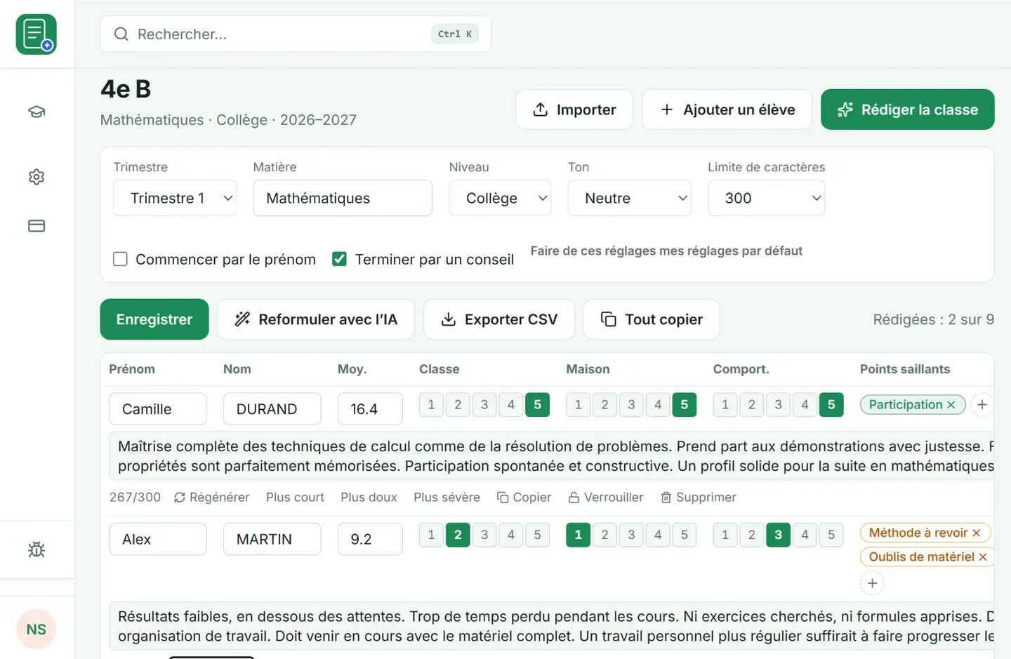Remove the Méthode à revoir tag
Screen dimensions: 1011x659
pyautogui.click(x=976, y=533)
